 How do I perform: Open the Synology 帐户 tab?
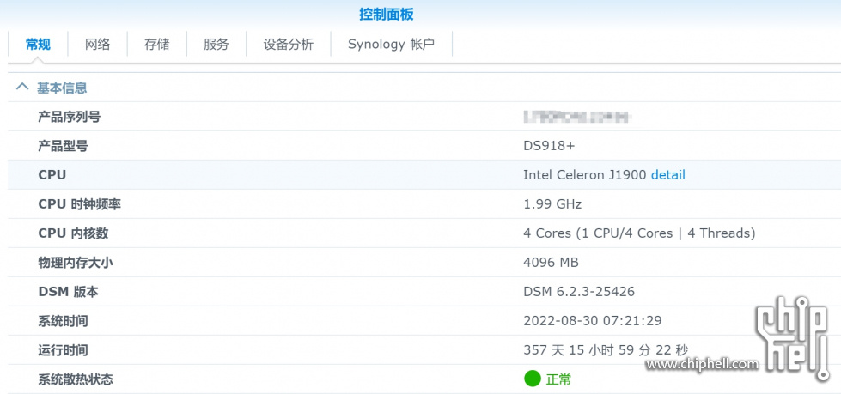coord(392,44)
